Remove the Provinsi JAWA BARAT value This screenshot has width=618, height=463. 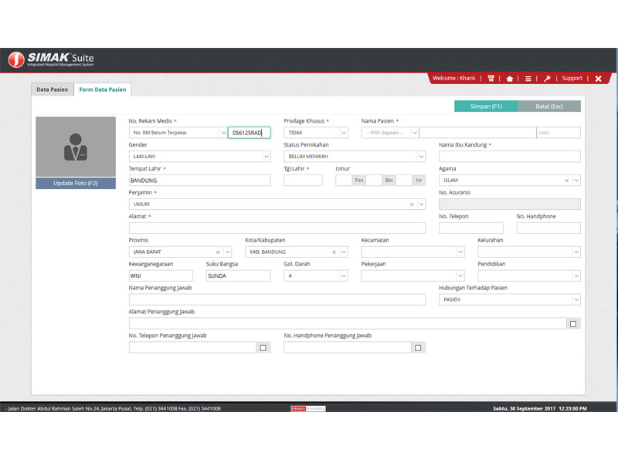tap(218, 252)
